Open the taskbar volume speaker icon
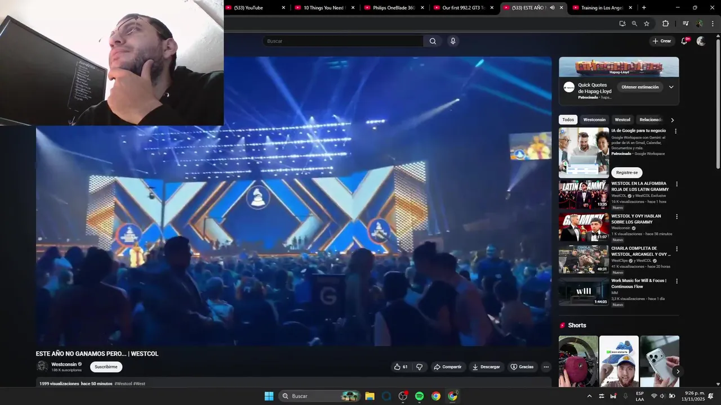This screenshot has width=721, height=405. coord(662,396)
